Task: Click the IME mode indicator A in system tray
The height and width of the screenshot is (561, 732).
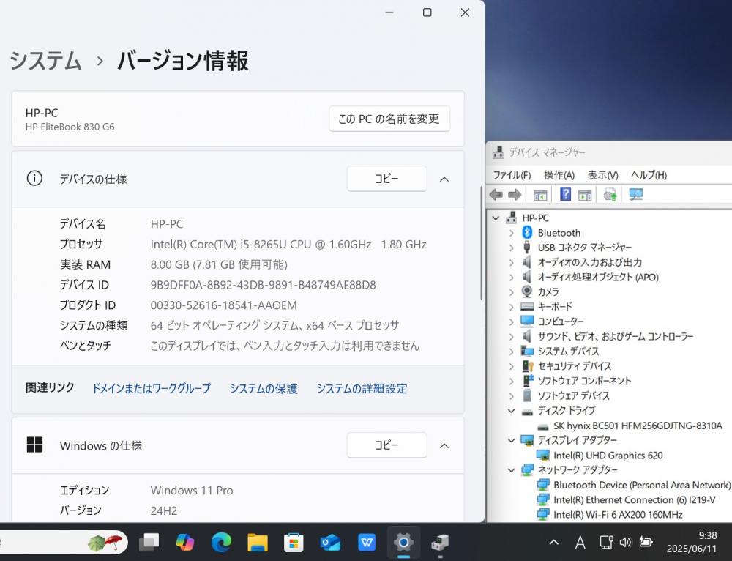Action: click(x=580, y=542)
